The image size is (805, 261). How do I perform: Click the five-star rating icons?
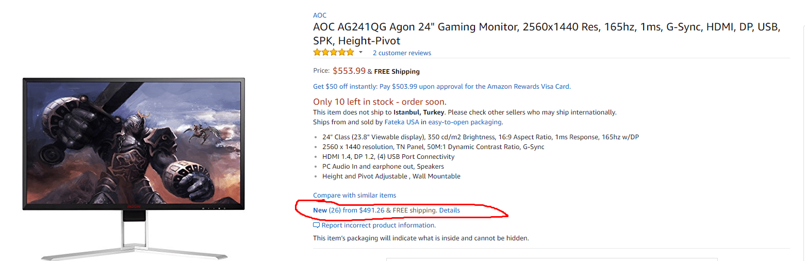(x=333, y=53)
